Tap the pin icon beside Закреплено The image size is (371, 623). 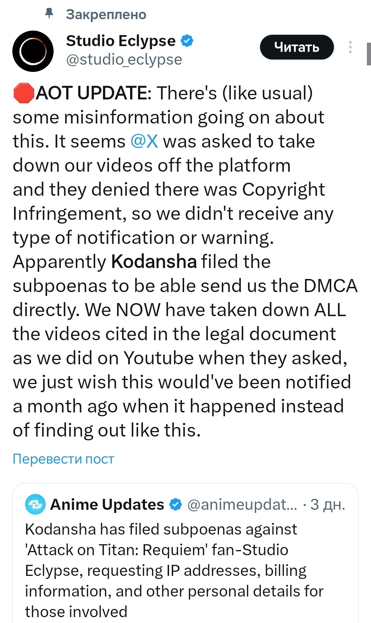coord(49,13)
